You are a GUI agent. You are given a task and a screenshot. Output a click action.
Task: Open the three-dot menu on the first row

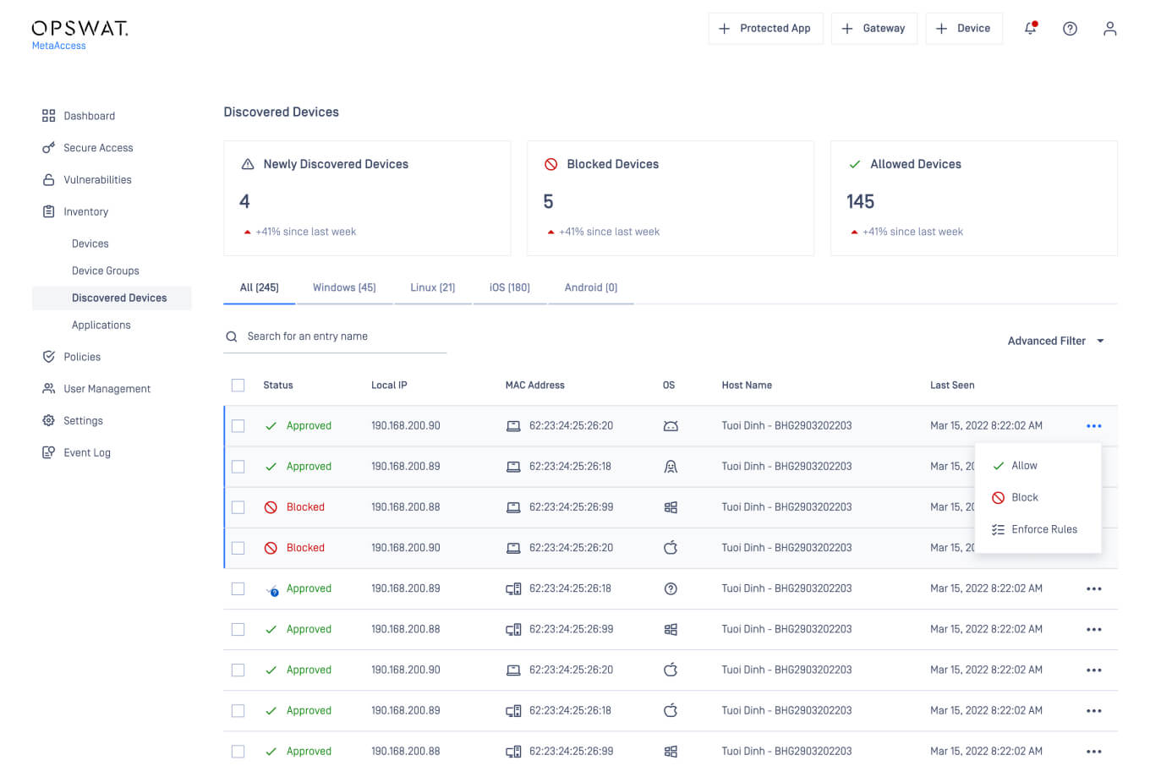point(1093,426)
